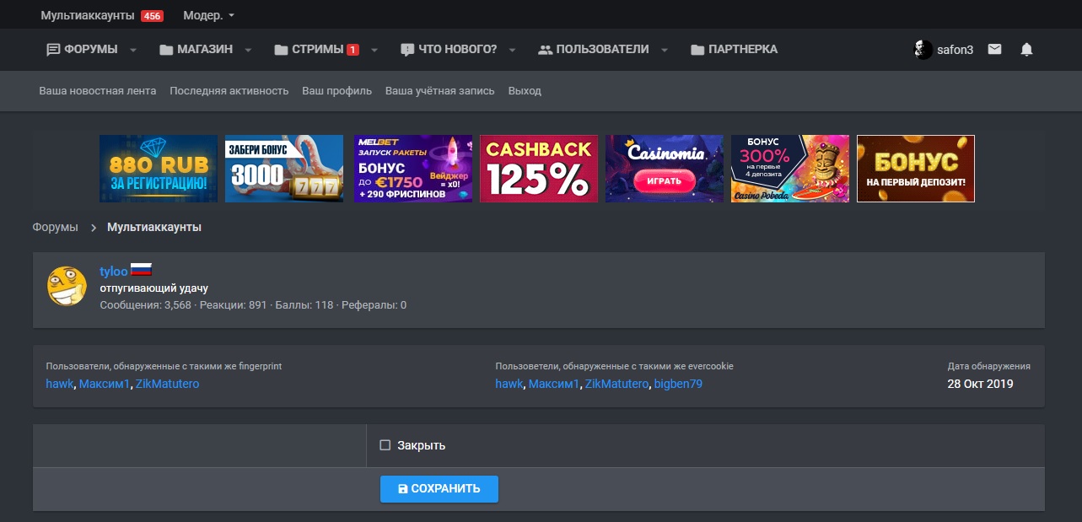Screen dimensions: 1082x522
Task: Open the Cashback 125% banner
Action: [x=539, y=169]
